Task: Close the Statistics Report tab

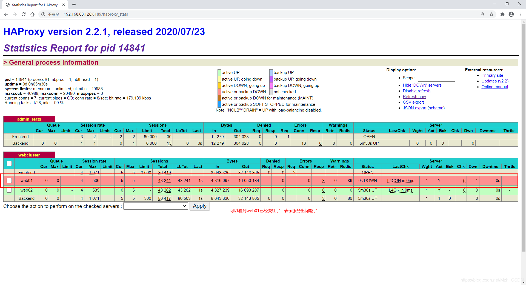Action: [64, 5]
